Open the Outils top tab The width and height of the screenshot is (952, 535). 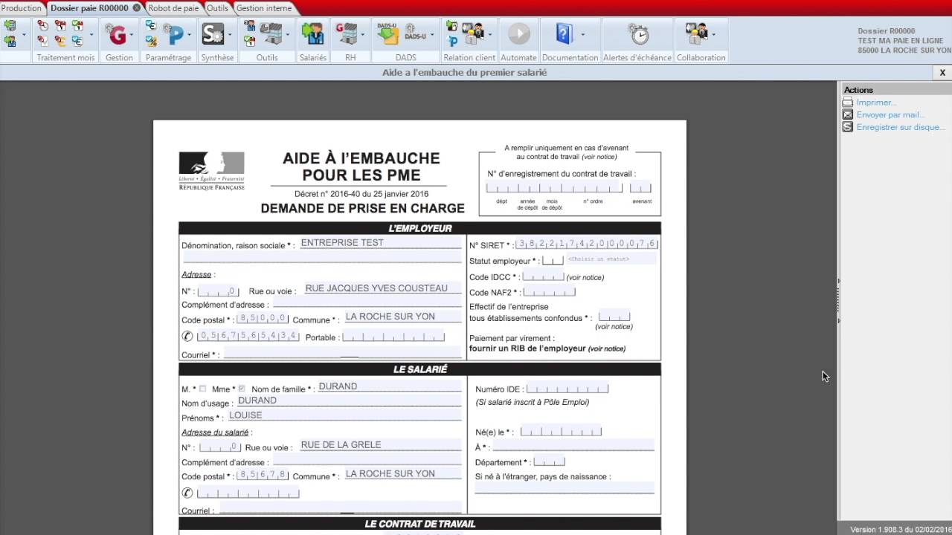217,8
